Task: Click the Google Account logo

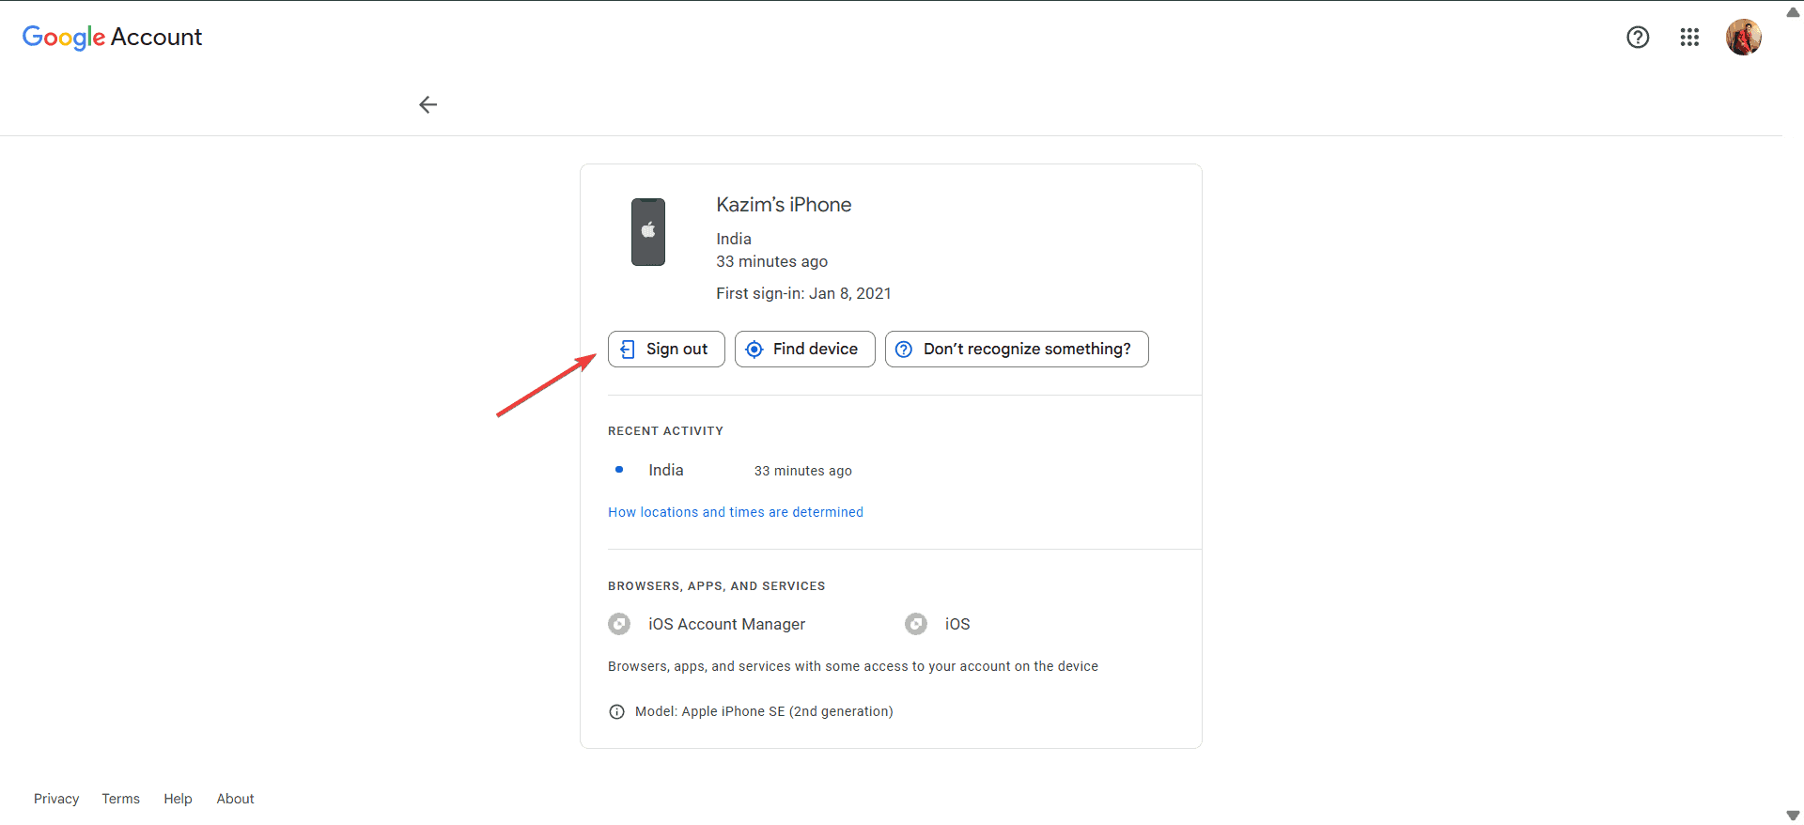Action: coord(112,37)
